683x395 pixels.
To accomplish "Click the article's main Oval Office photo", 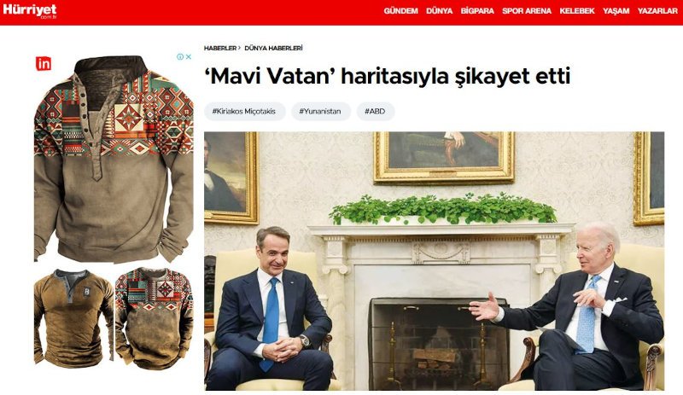I will tap(435, 261).
